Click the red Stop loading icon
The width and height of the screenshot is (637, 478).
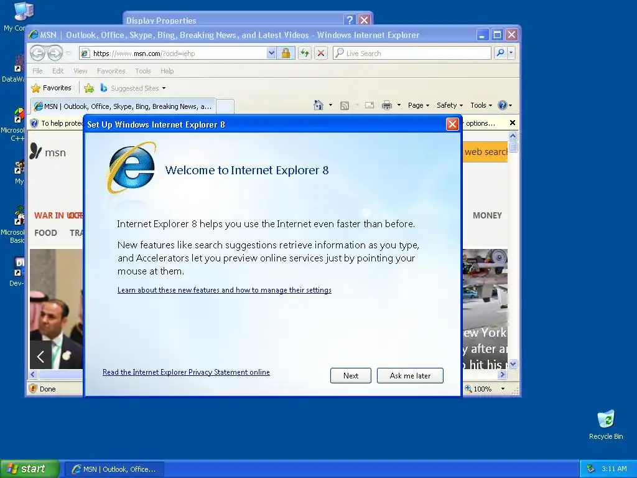tap(321, 53)
